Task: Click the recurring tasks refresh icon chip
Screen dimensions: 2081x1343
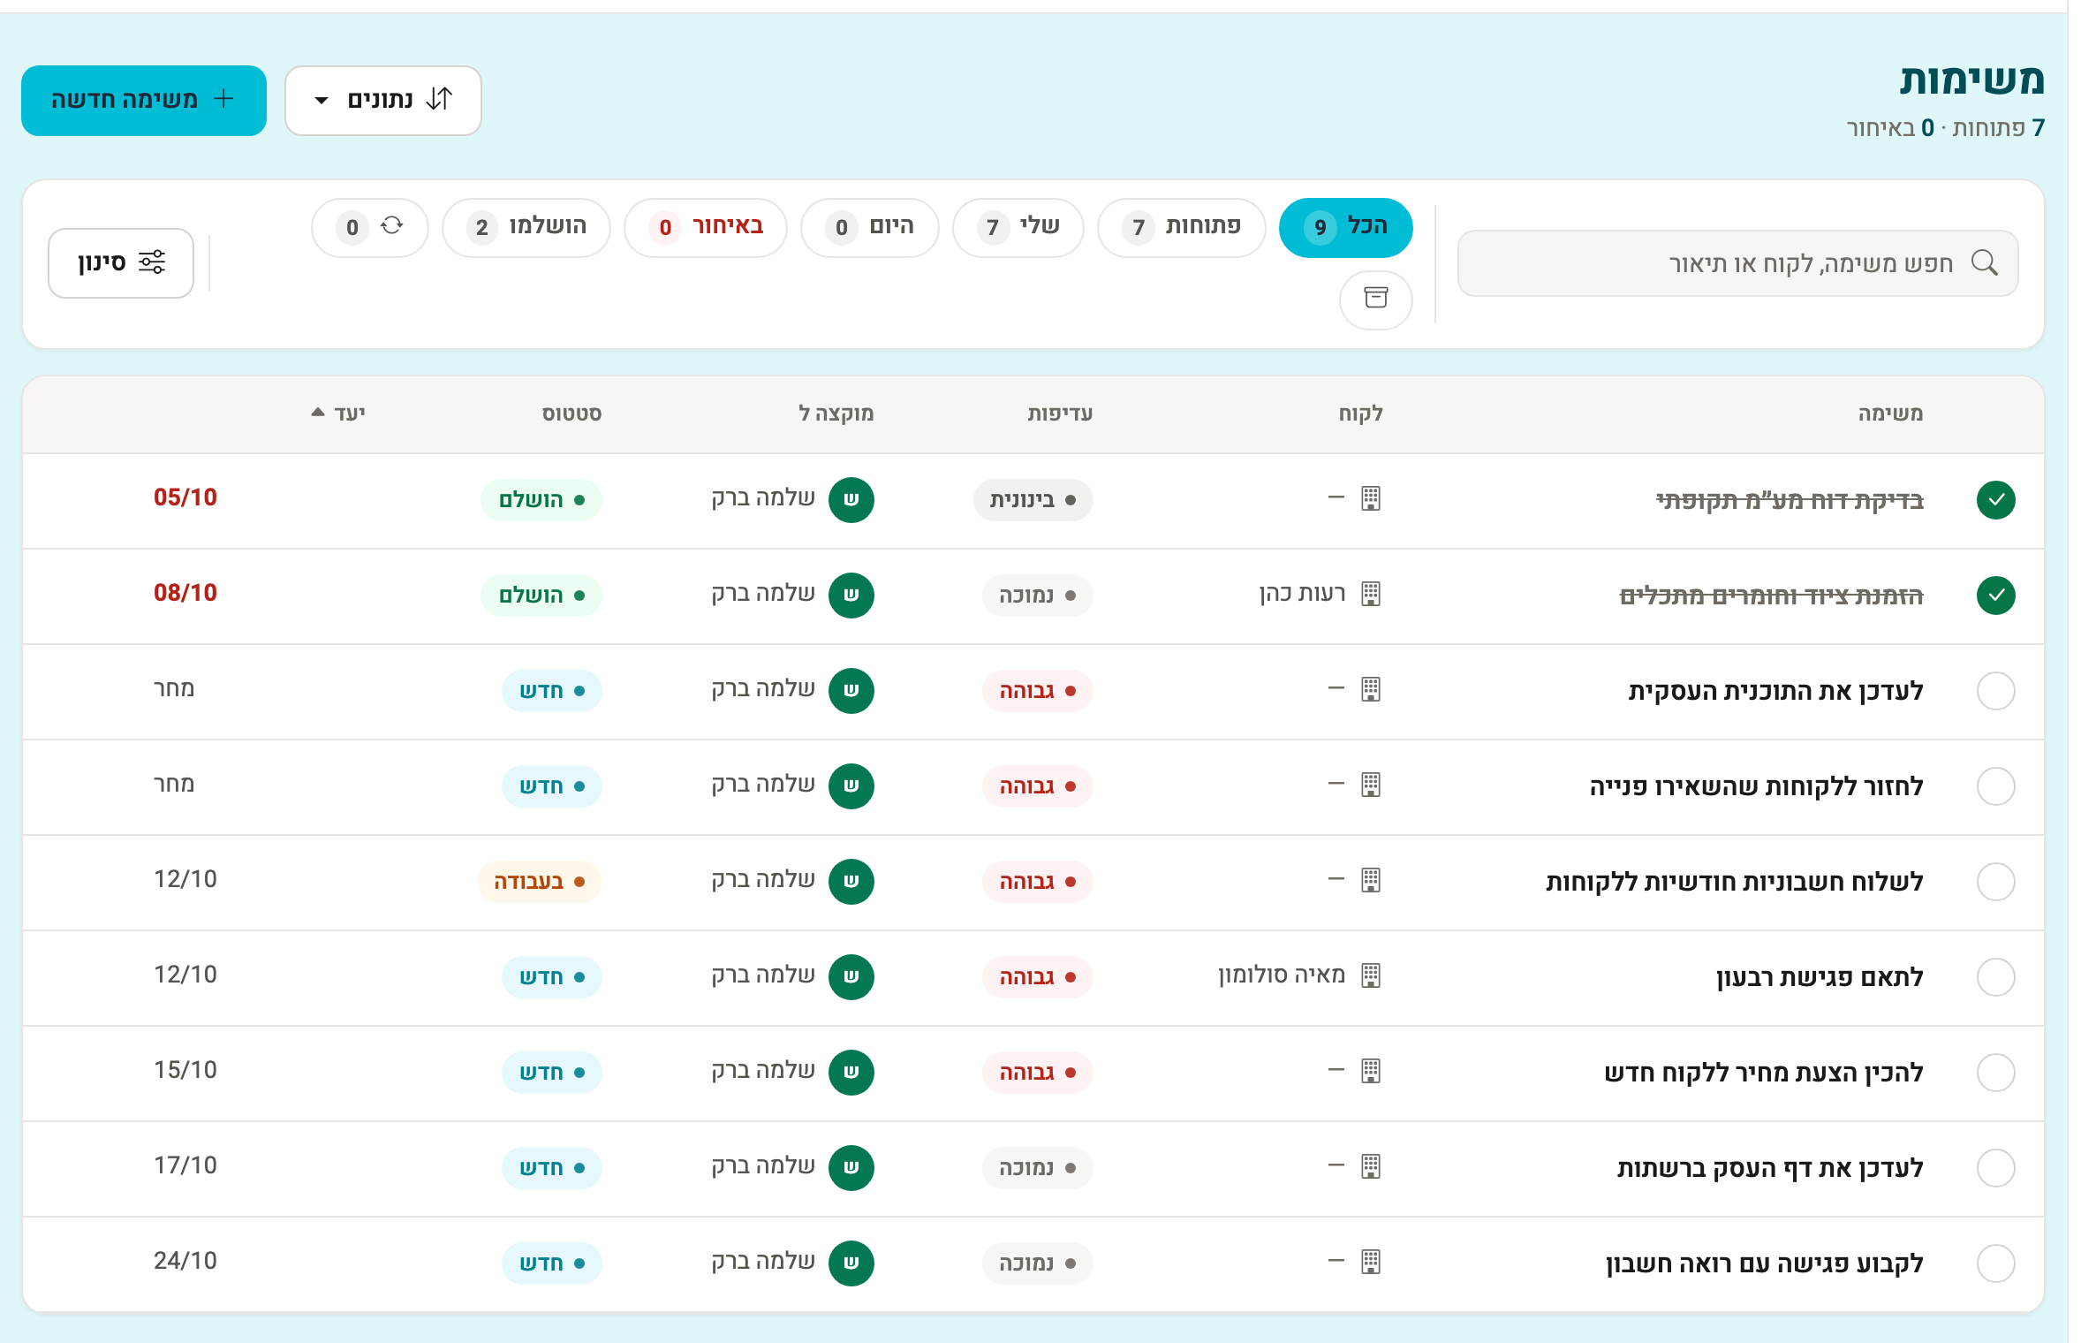Action: coord(370,227)
